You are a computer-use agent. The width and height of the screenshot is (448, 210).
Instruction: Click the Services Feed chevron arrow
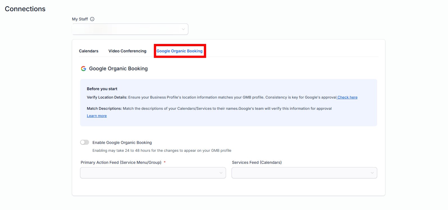pyautogui.click(x=372, y=173)
